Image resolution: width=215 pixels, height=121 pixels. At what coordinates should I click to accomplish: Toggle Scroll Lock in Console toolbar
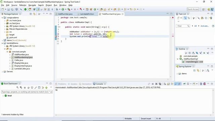coord(169,84)
